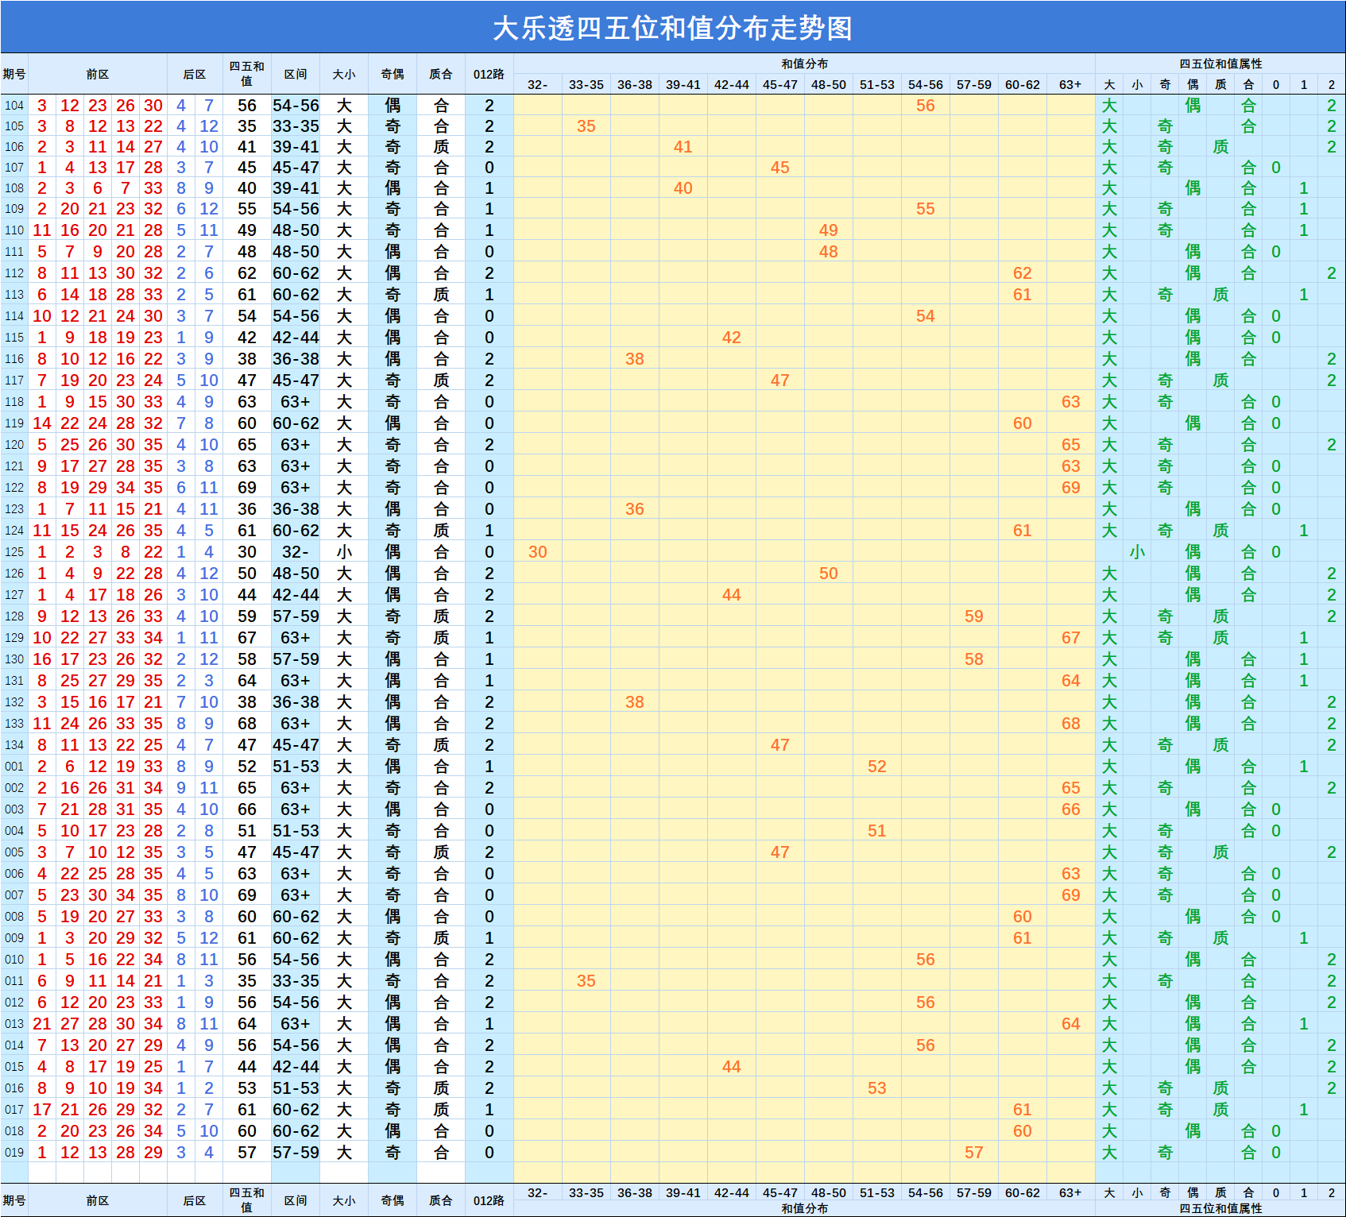This screenshot has height=1217, width=1346.
Task: Click sum value 30 in row 125
Action: click(x=247, y=551)
